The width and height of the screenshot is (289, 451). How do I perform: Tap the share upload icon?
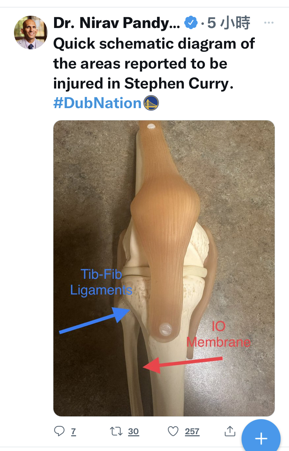click(230, 431)
